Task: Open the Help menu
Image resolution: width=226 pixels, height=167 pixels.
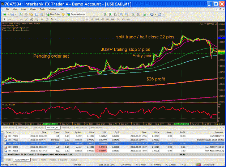Action: point(62,9)
